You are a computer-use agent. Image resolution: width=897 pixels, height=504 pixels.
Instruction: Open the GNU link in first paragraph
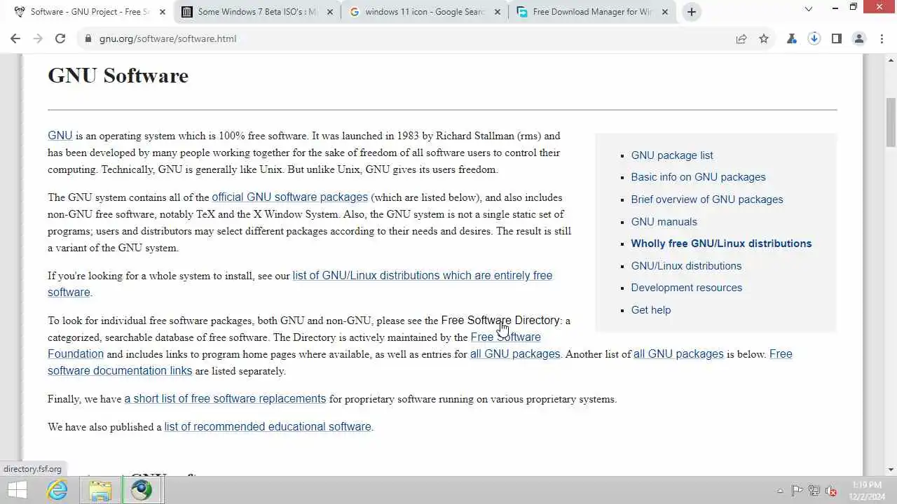point(60,136)
